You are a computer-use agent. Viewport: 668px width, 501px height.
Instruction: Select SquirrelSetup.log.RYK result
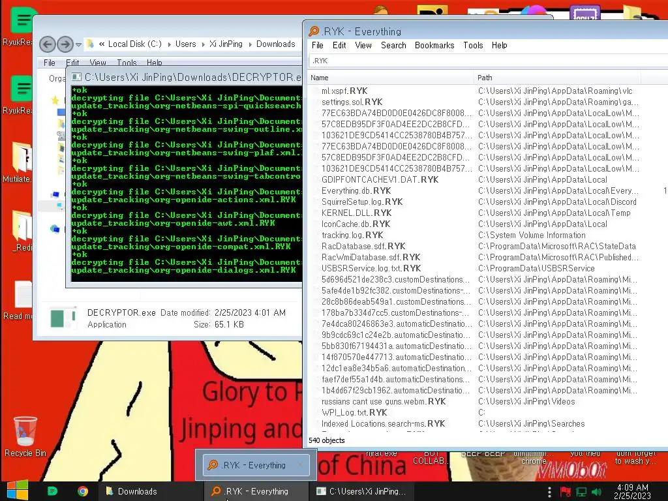click(x=361, y=202)
